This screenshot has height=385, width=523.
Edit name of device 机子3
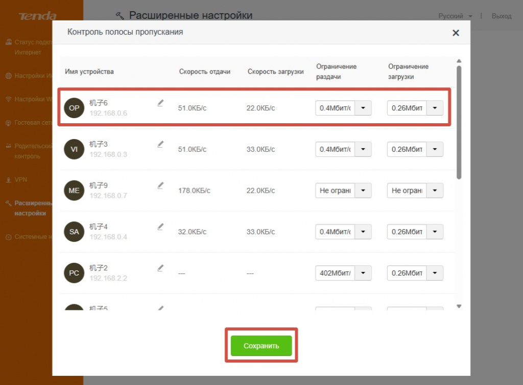click(x=160, y=144)
